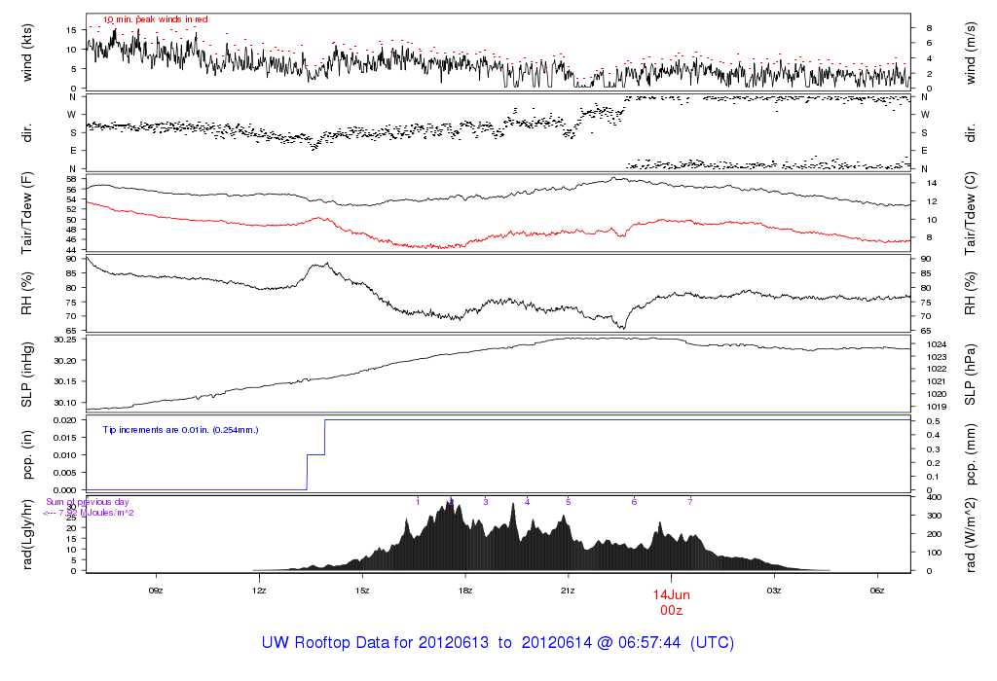Click the 'SLP (hPa)' axis label
The height and width of the screenshot is (681, 997).
[971, 375]
